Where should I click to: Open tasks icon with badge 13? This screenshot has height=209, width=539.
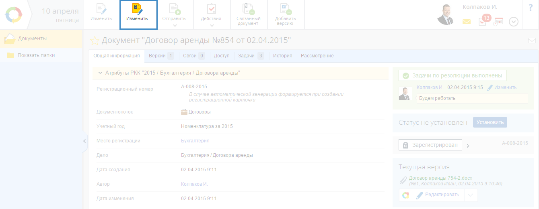coord(482,22)
